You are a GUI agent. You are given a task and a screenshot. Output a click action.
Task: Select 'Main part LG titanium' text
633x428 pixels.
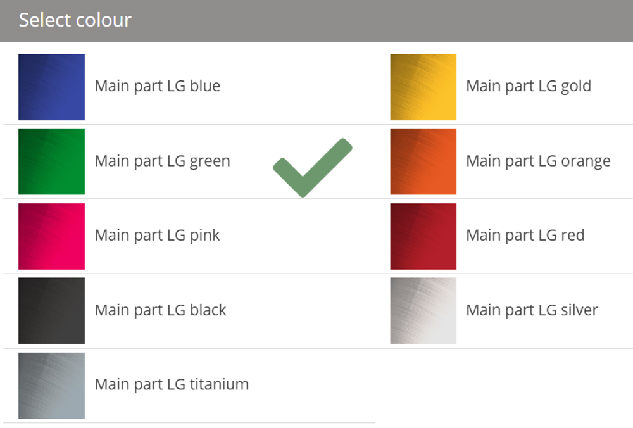(172, 384)
